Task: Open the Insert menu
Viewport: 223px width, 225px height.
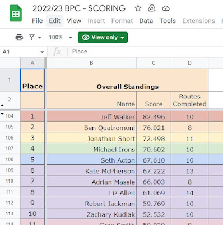Action: 96,21
